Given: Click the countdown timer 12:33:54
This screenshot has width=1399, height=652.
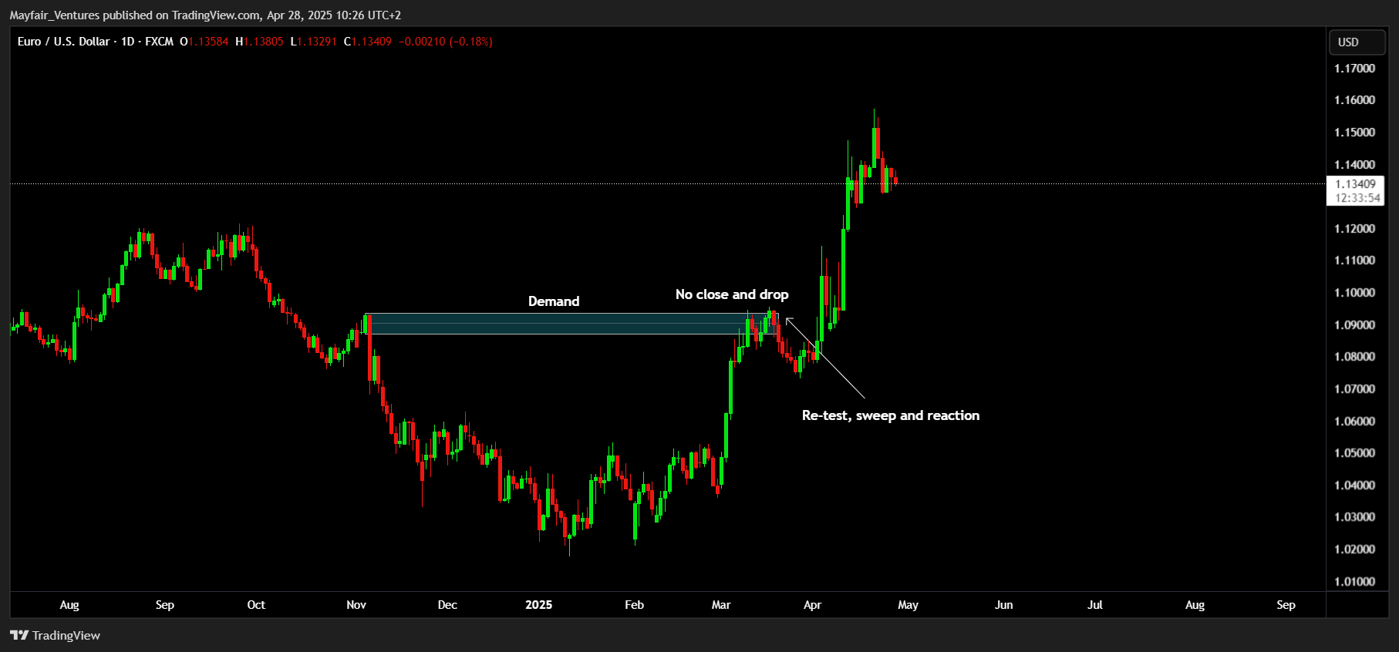Looking at the screenshot, I should click(x=1357, y=198).
